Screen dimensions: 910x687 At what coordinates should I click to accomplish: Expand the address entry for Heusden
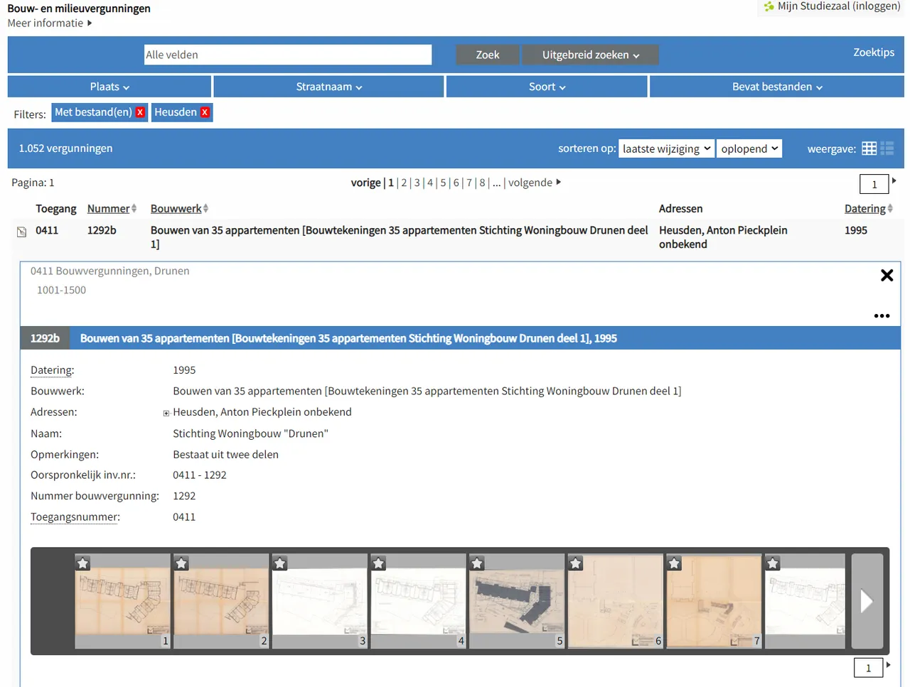pyautogui.click(x=166, y=413)
